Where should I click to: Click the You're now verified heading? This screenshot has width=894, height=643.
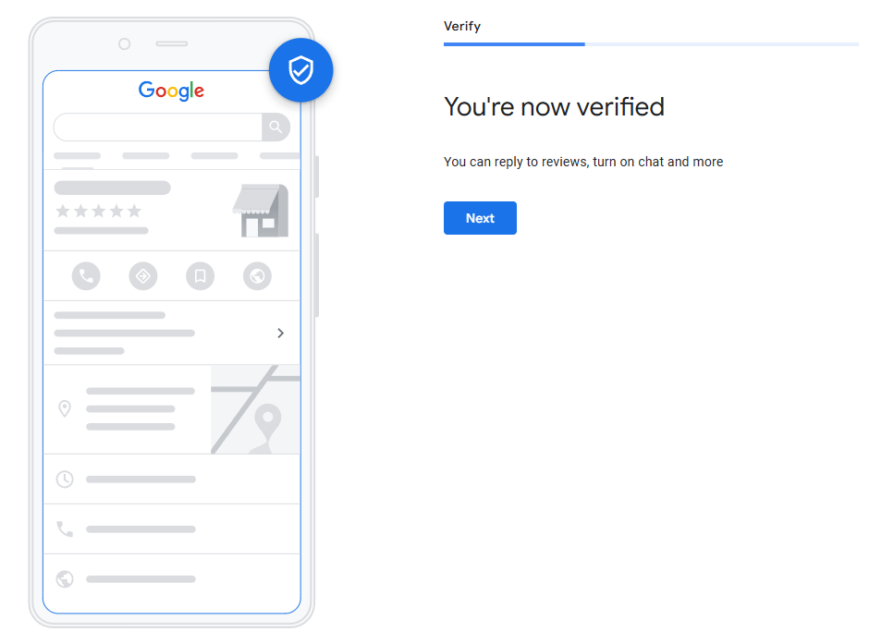click(554, 106)
